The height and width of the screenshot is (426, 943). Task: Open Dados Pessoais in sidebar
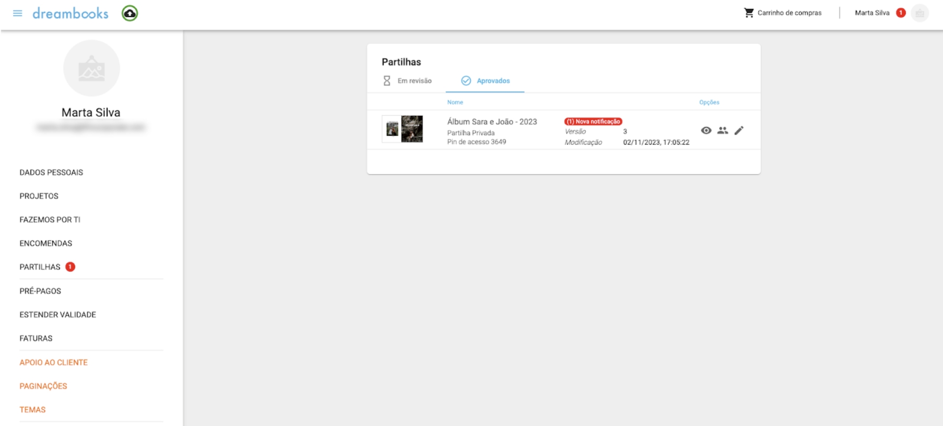pos(51,172)
